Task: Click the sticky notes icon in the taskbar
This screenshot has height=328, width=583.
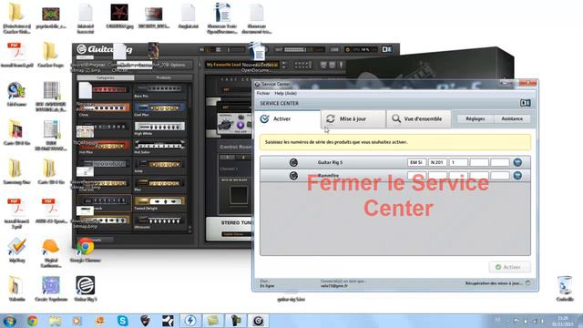Action: click(213, 321)
